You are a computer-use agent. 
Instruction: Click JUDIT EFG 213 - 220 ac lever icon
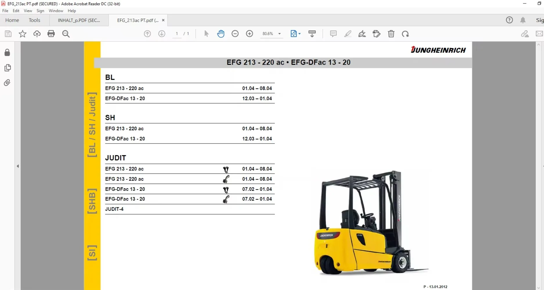226,179
